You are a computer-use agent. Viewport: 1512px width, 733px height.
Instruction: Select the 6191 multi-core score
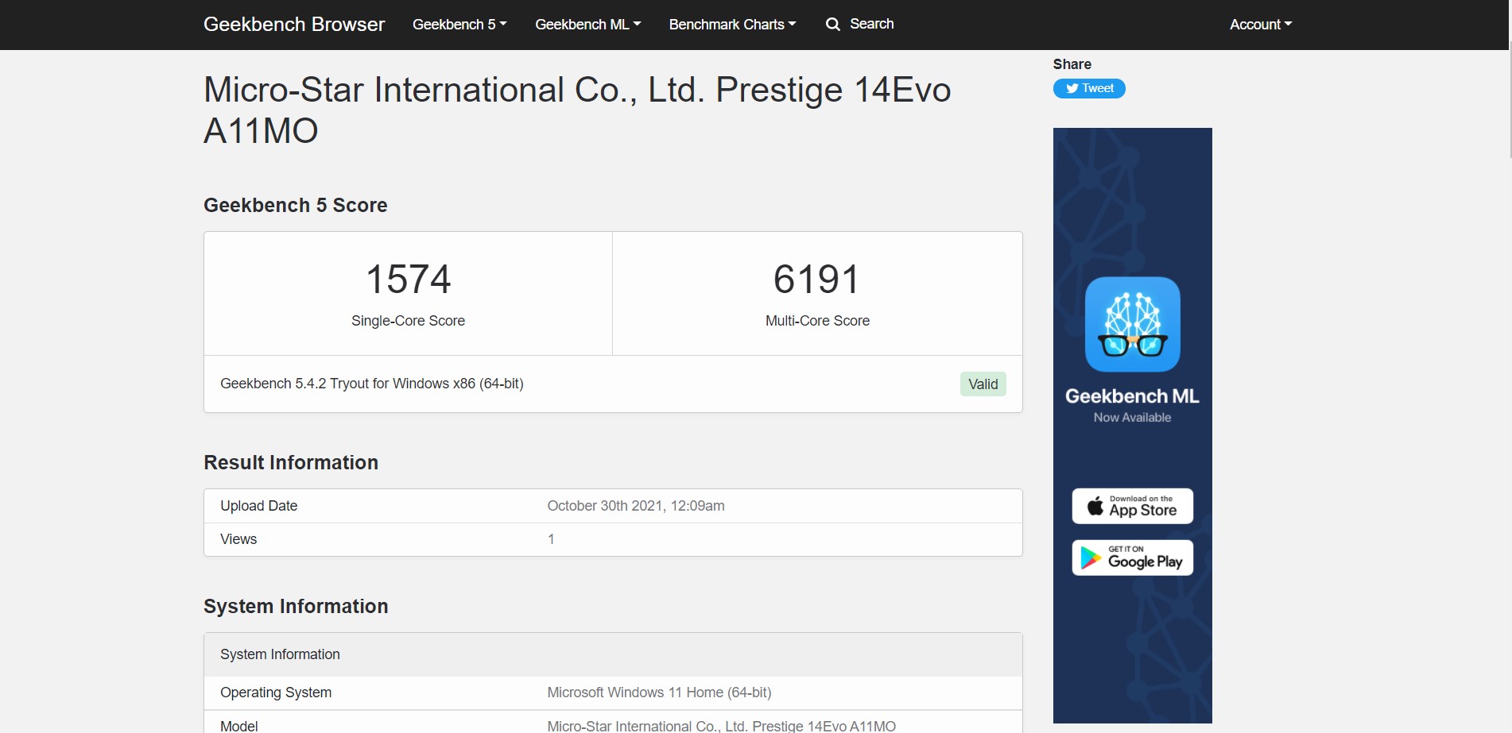816,280
